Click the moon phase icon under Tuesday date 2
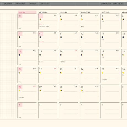Viewport: 127px width, 127px height. click(61, 19)
